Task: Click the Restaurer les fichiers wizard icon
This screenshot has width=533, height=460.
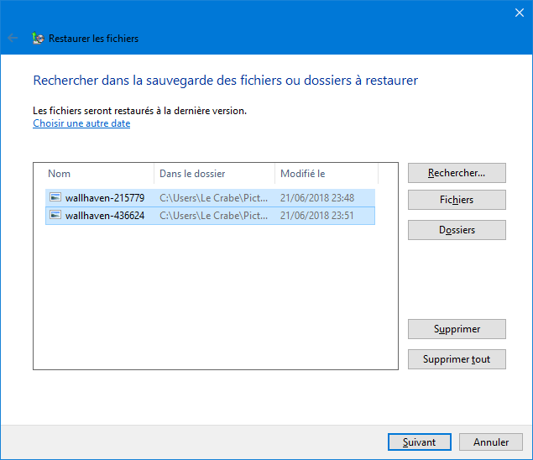Action: click(38, 38)
